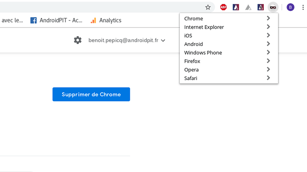Select Chrome in the user-agent menu

(229, 18)
